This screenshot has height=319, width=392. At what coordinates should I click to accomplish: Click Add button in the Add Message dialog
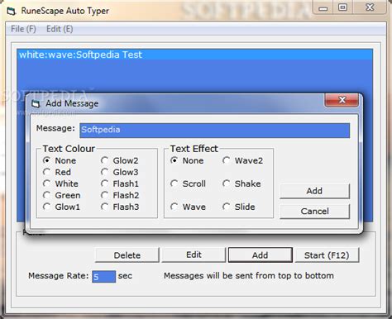coord(314,191)
